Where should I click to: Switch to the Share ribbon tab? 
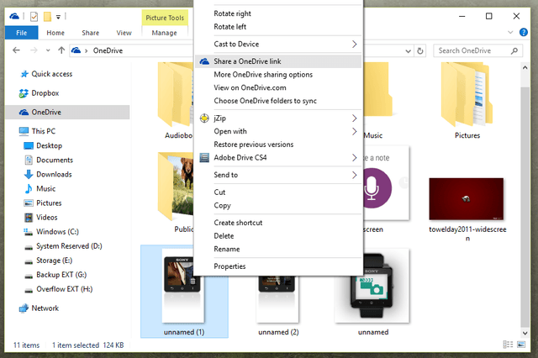(x=91, y=33)
